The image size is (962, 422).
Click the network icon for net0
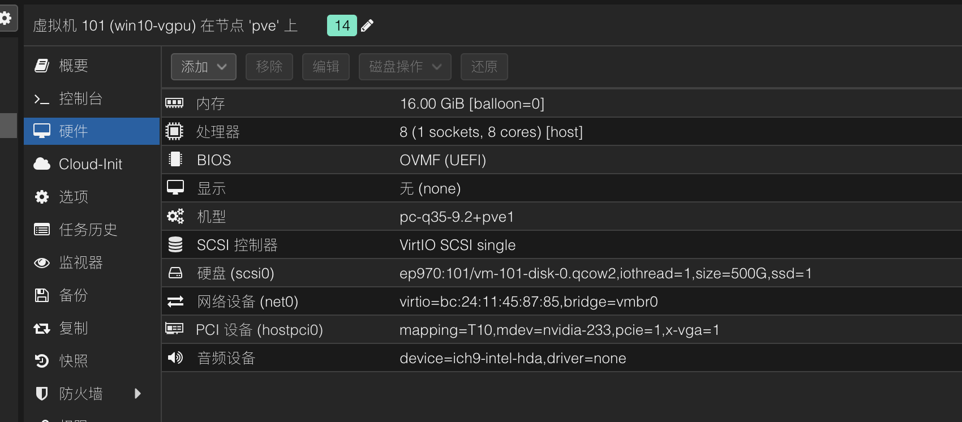pyautogui.click(x=175, y=302)
